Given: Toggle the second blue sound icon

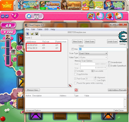Looking at the screenshot, I should click(7, 16).
